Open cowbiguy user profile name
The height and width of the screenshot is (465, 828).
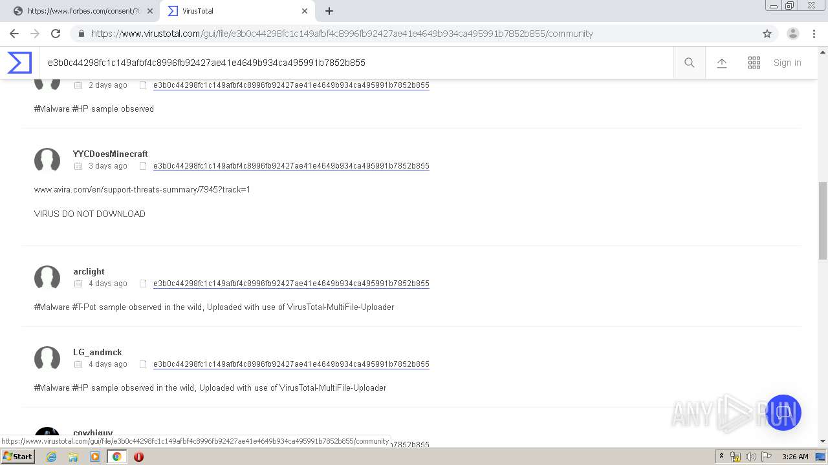point(93,433)
